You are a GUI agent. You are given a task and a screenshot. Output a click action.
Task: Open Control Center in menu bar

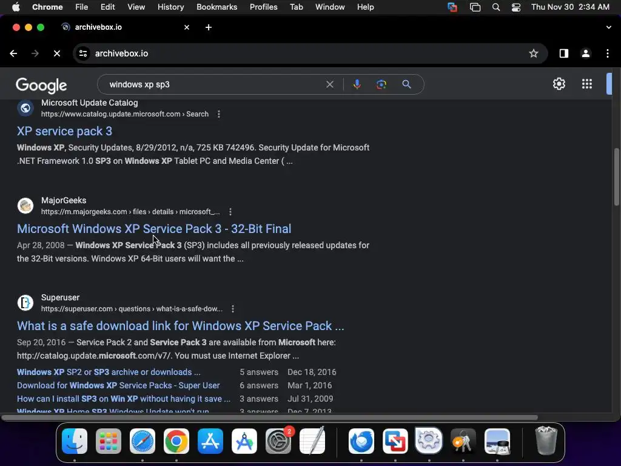(x=516, y=7)
